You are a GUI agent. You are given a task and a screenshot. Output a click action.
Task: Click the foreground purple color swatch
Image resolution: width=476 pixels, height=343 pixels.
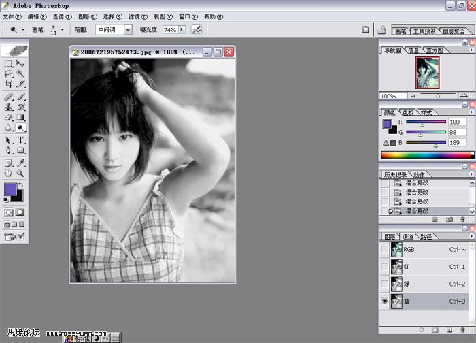click(x=12, y=190)
